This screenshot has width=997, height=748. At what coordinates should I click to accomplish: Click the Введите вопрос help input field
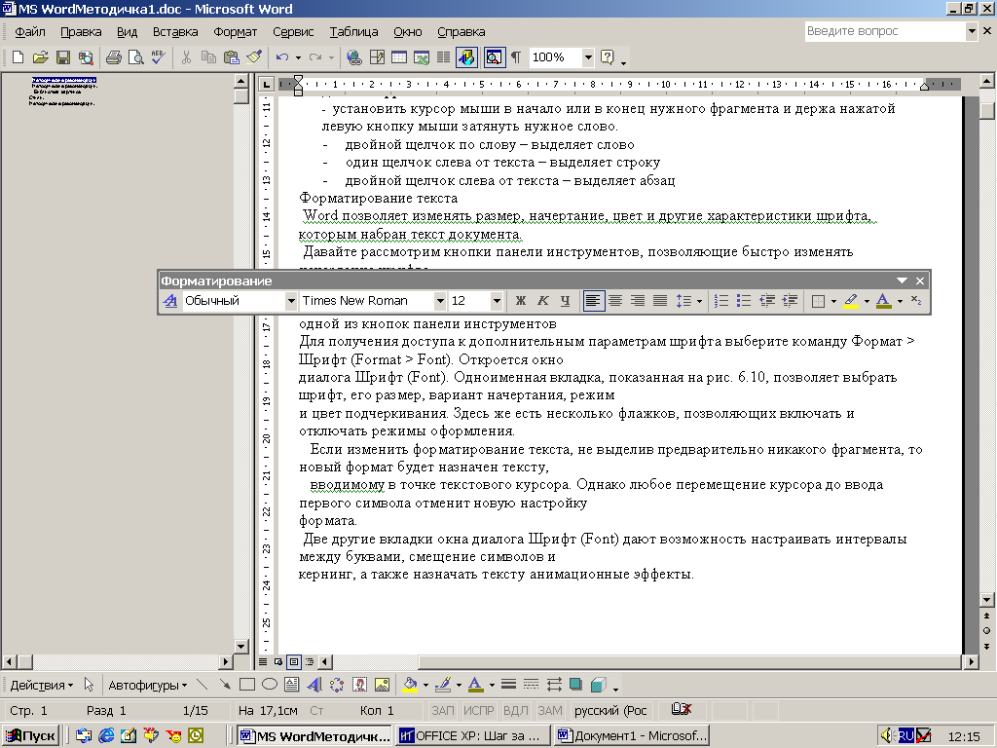885,30
